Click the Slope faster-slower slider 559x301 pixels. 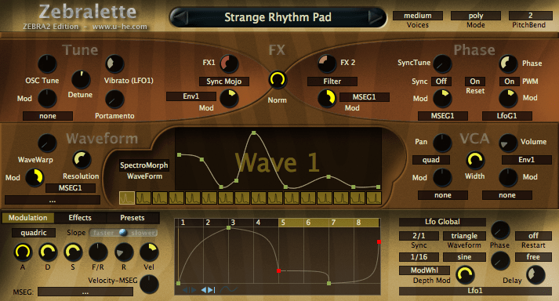click(x=123, y=233)
